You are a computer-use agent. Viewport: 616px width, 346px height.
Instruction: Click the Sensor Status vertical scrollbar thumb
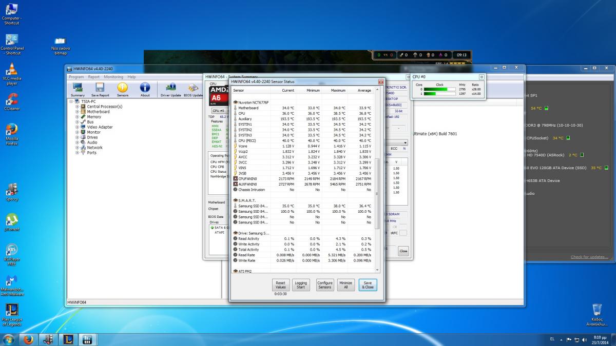coord(378,193)
